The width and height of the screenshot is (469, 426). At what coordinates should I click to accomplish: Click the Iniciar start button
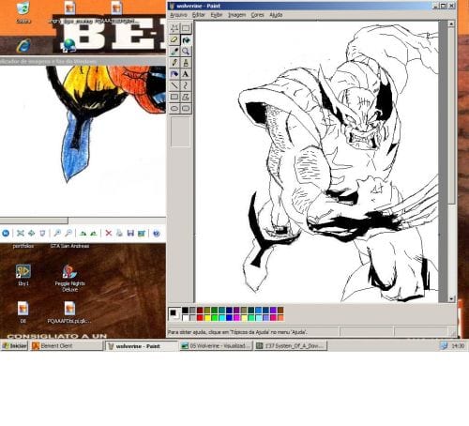tap(14, 346)
